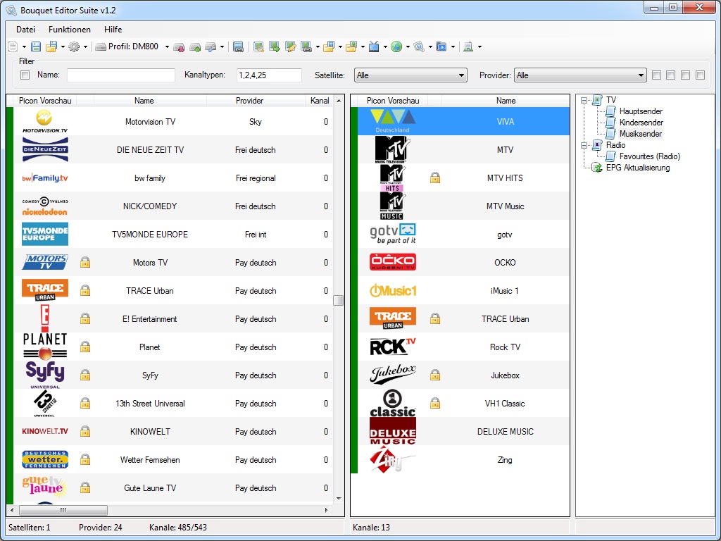Tick the last checkbox right of Provider dropdown

[701, 75]
